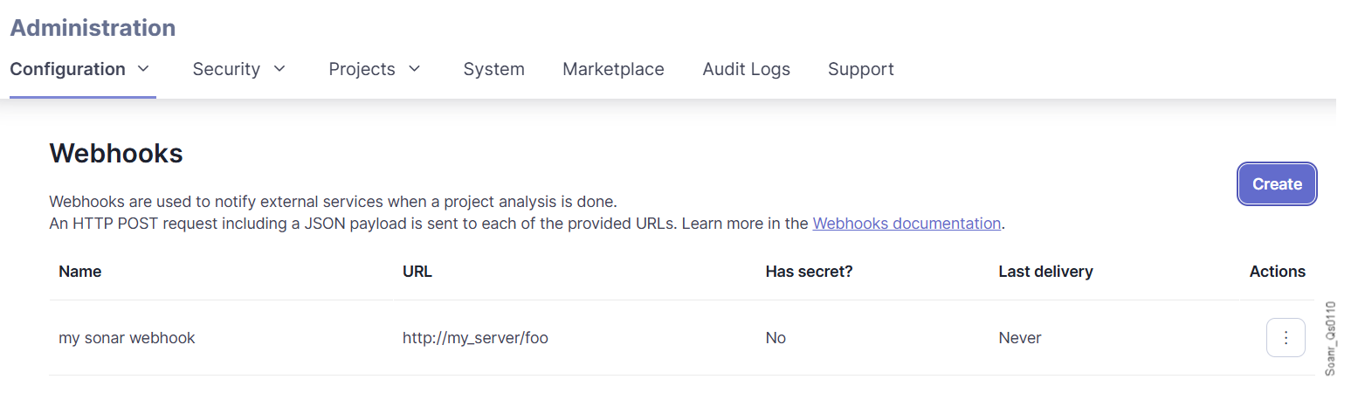Click the http://my_server/foo URL text
The height and width of the screenshot is (400, 1365).
click(475, 338)
